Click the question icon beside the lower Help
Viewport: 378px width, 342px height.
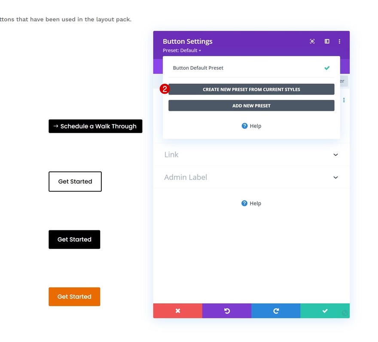244,203
